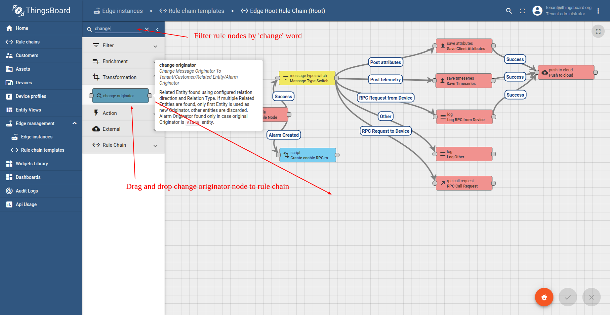
Task: Go to Home in the sidebar
Action: tap(41, 28)
